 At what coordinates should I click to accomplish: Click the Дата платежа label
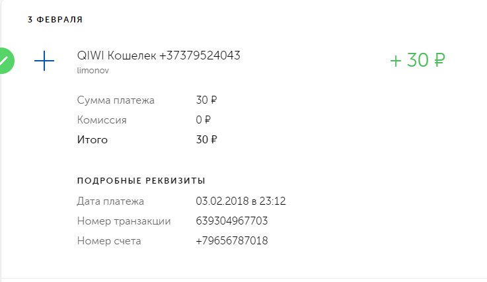[x=110, y=201]
